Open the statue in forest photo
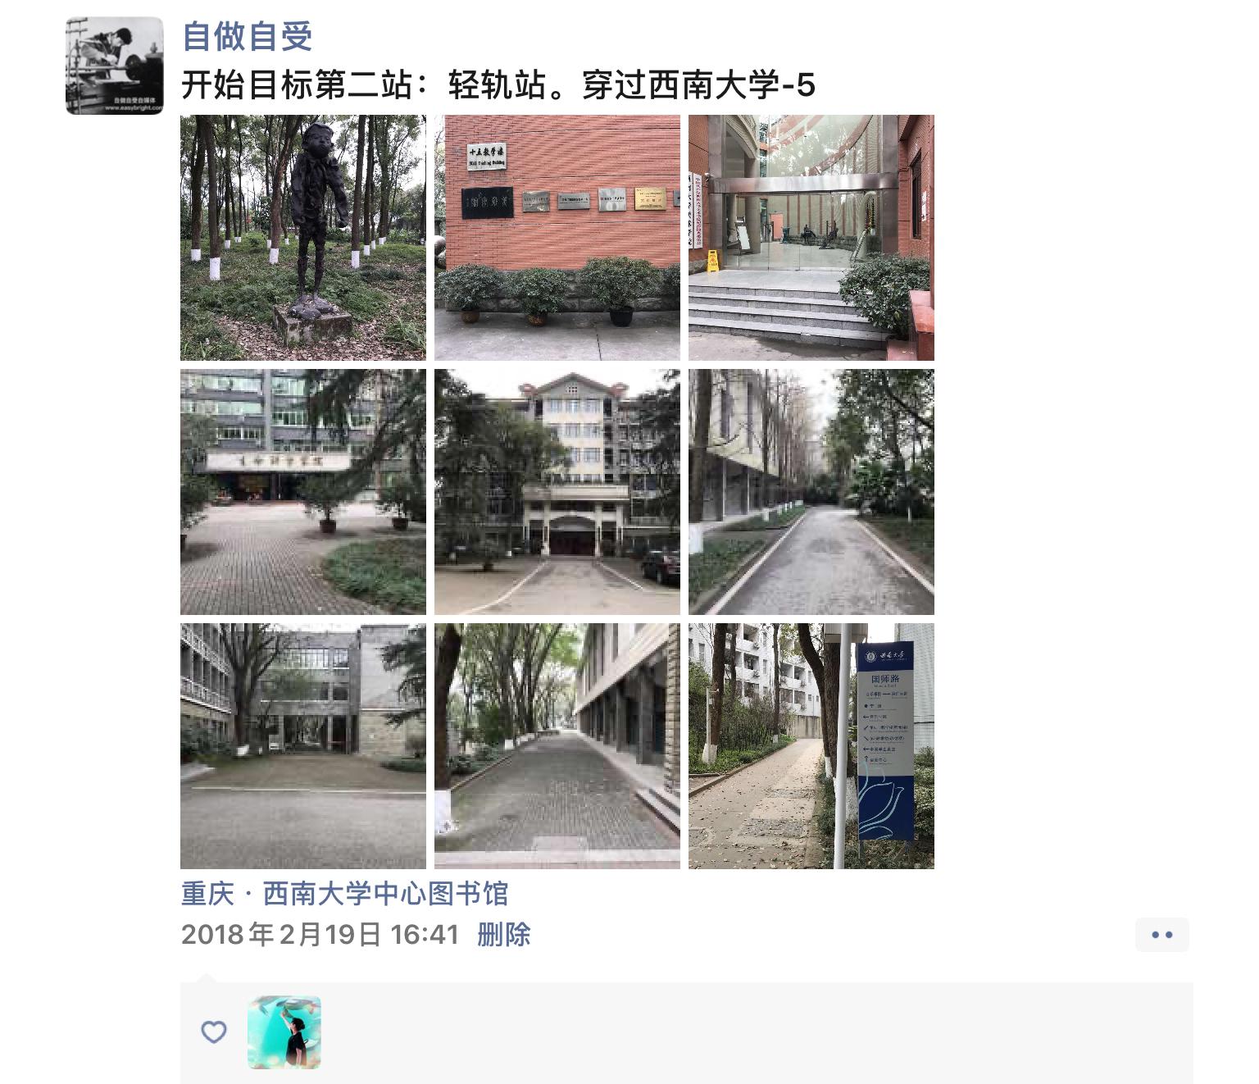 click(x=303, y=238)
